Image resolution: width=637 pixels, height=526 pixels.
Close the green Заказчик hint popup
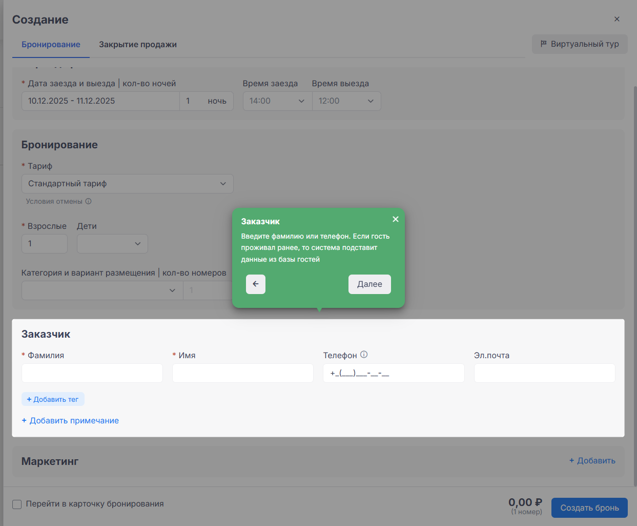(x=395, y=219)
